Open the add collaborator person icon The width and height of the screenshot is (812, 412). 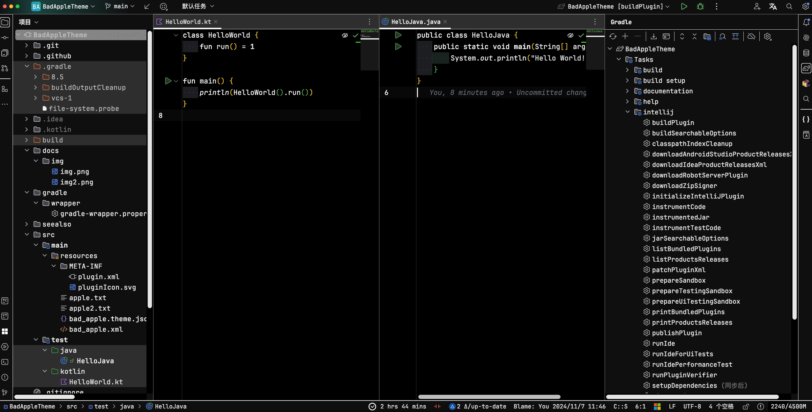(757, 6)
